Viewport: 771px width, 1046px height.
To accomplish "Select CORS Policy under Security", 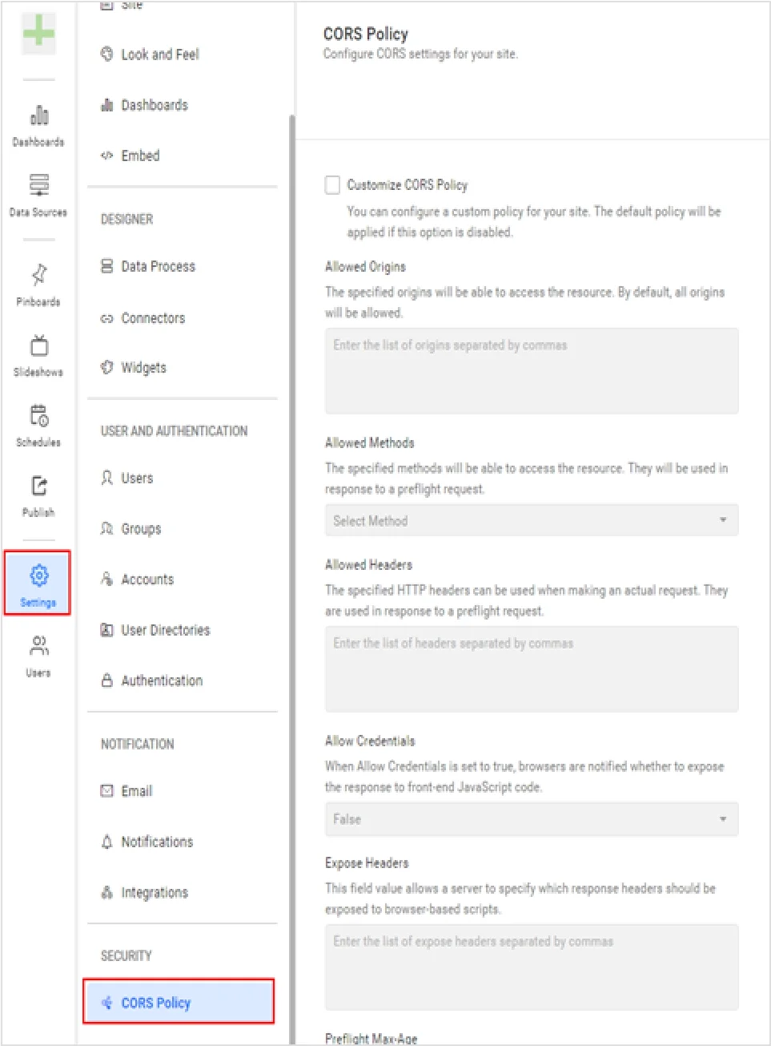I will coord(155,1002).
